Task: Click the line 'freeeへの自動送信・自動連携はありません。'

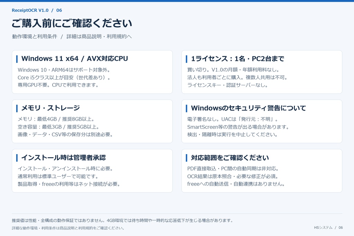Action: (x=236, y=184)
